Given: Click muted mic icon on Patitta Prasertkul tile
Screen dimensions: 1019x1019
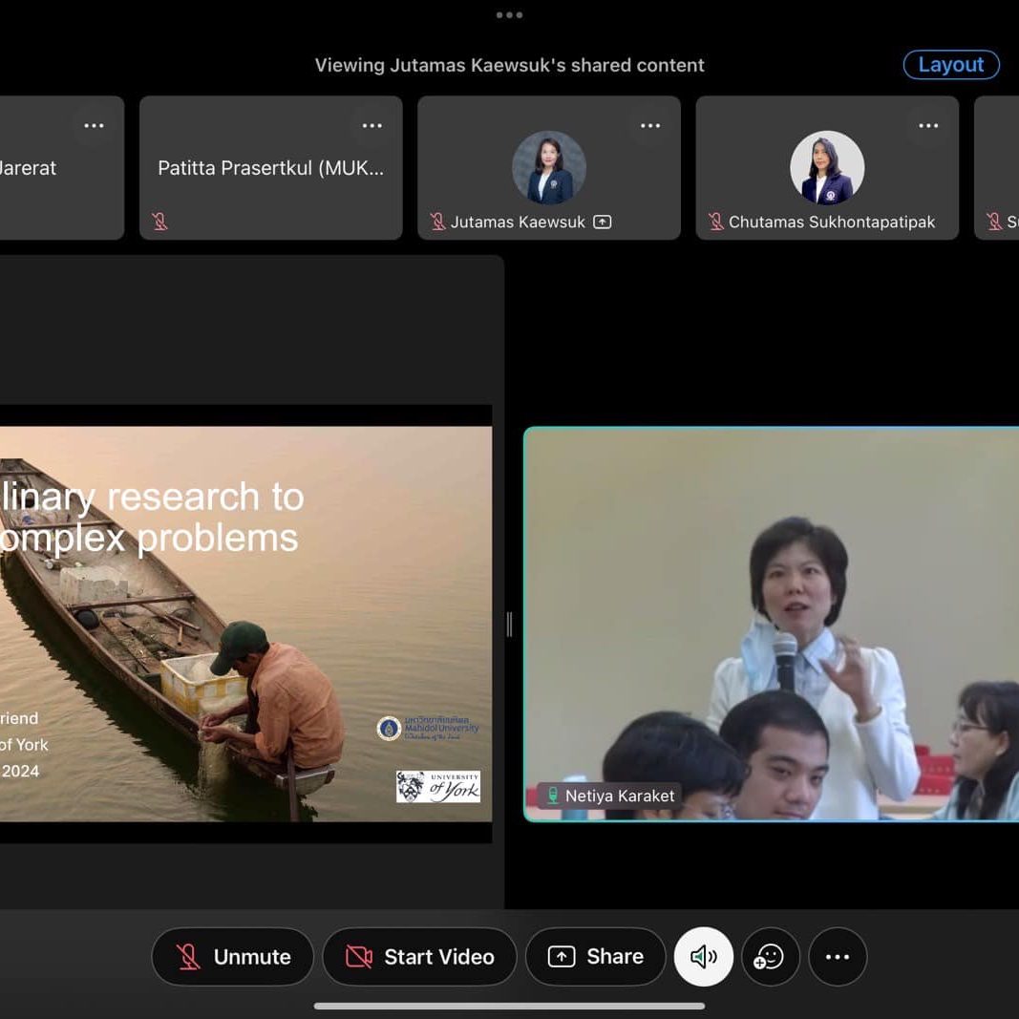Looking at the screenshot, I should click(x=159, y=222).
